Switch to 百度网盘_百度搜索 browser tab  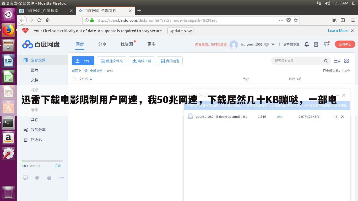(x=46, y=10)
